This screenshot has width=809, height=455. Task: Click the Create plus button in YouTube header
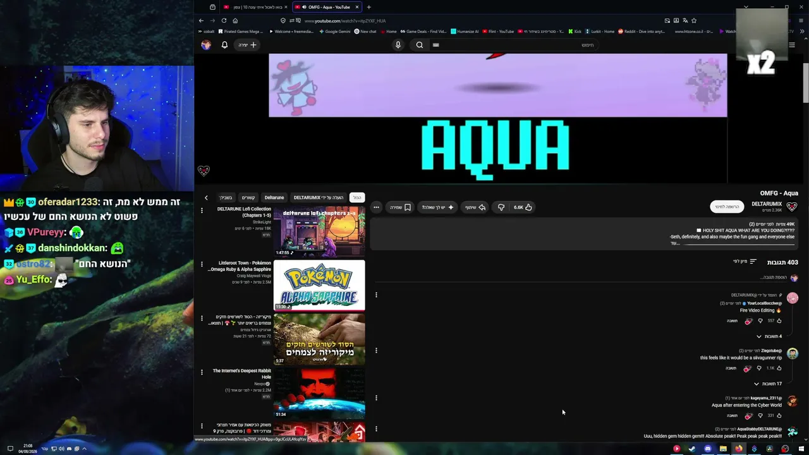point(247,45)
